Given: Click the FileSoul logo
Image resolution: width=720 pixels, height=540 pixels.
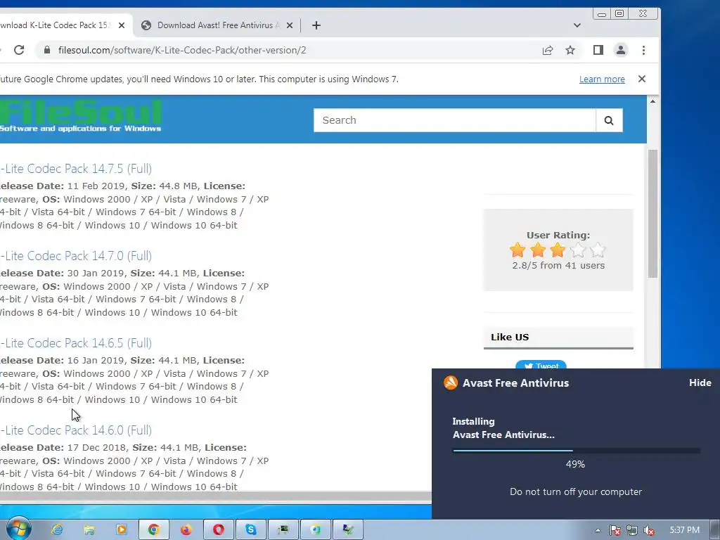Looking at the screenshot, I should click(x=80, y=116).
